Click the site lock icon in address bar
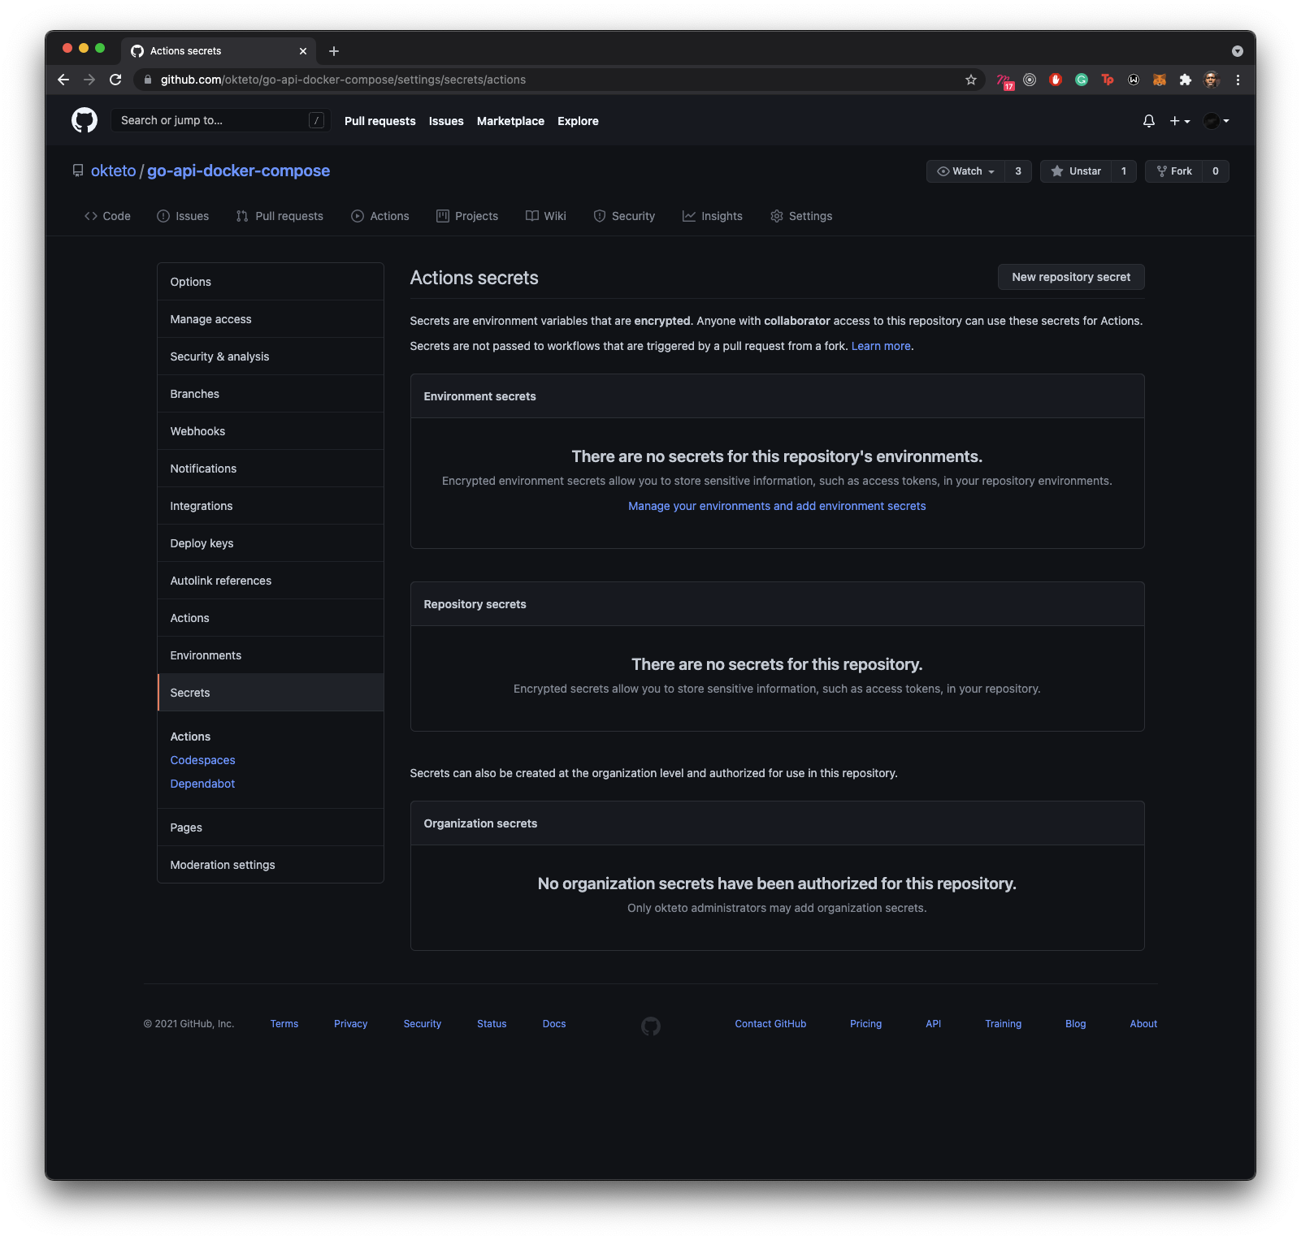 pos(147,80)
